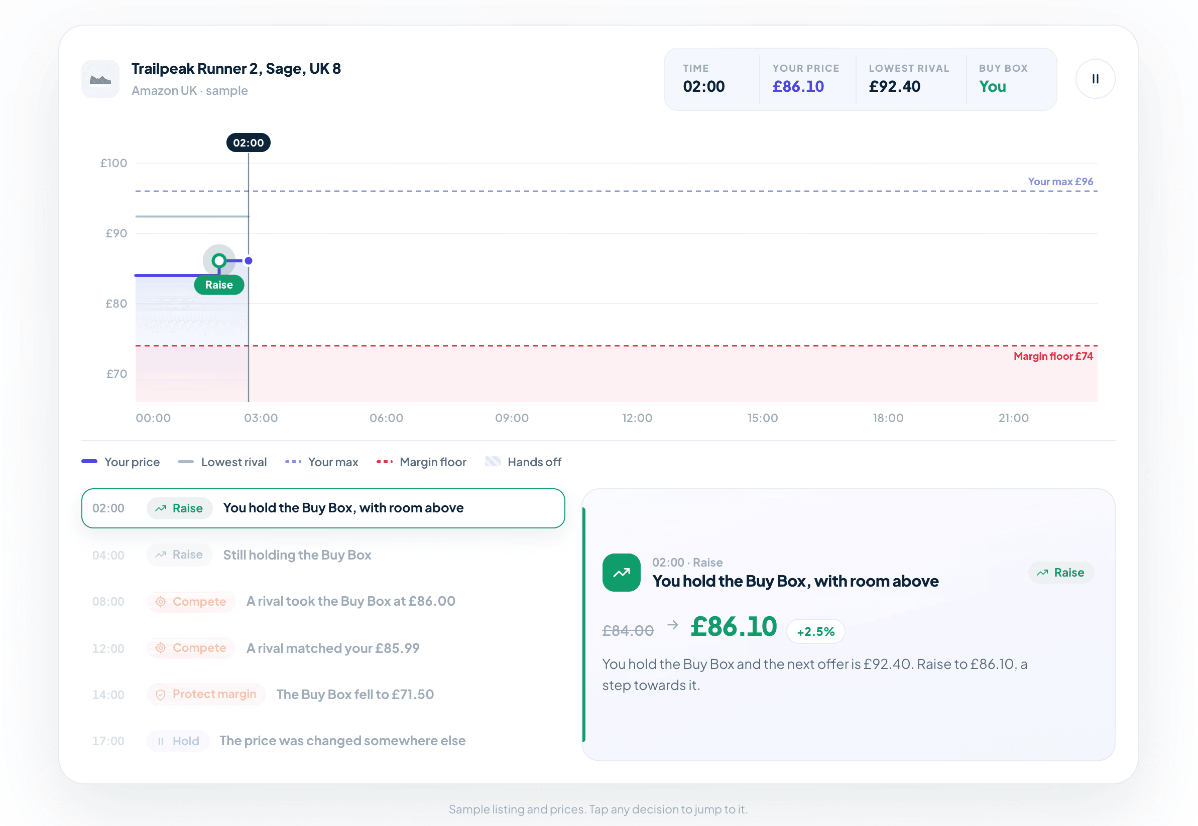Click the Your price value £86.10 in header
The image size is (1198, 826).
pos(798,86)
